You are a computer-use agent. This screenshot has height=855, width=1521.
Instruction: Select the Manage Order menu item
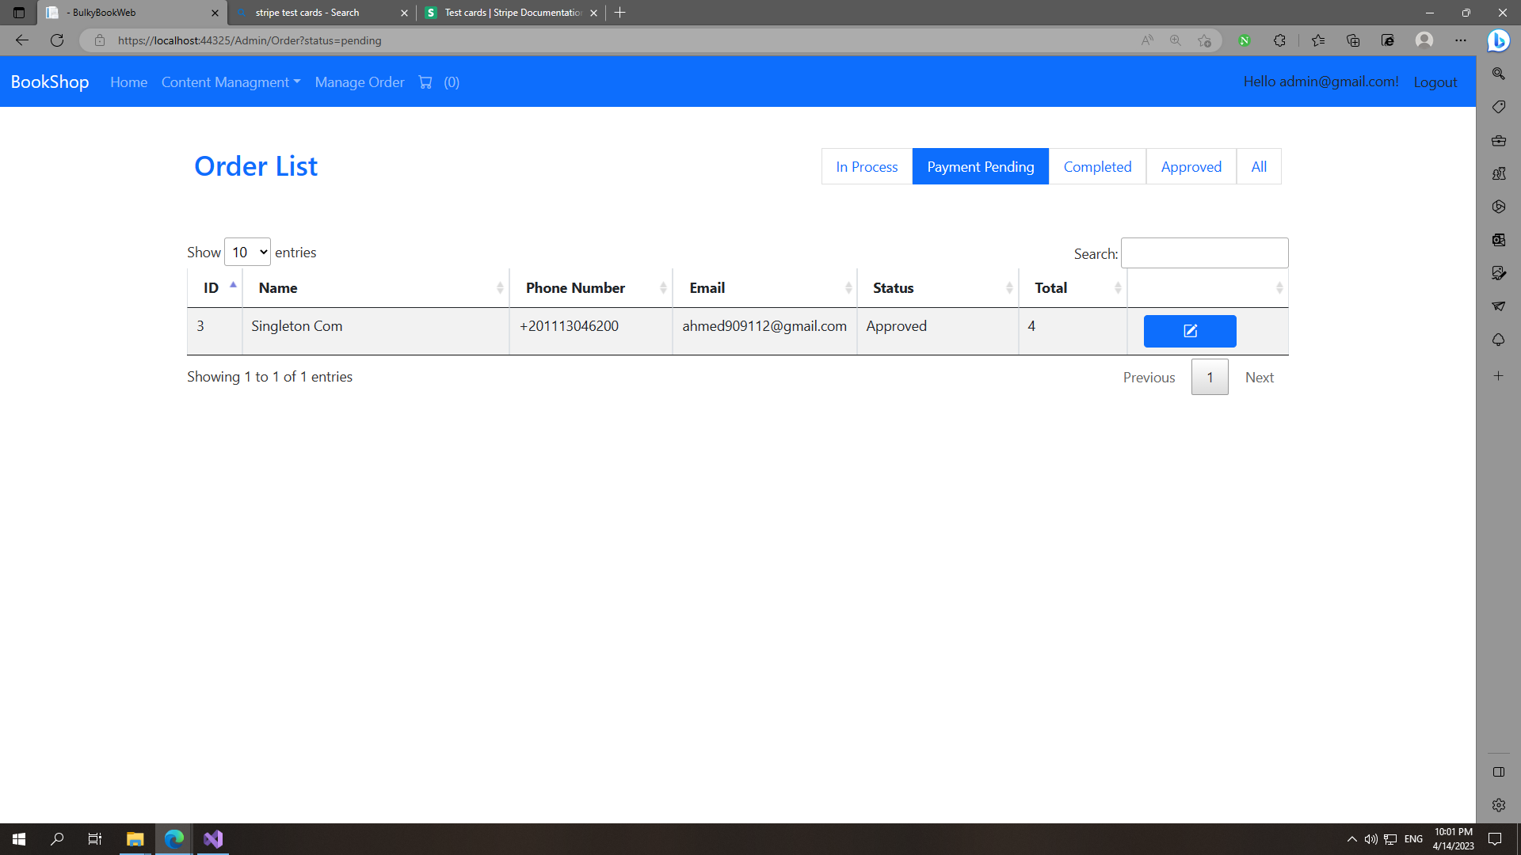tap(360, 82)
